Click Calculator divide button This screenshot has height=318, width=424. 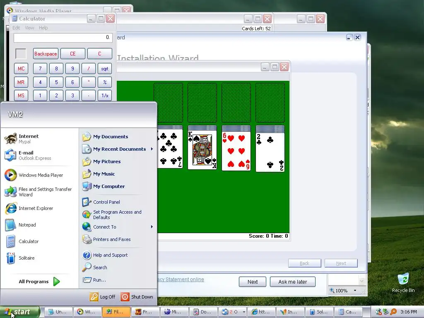pos(89,69)
